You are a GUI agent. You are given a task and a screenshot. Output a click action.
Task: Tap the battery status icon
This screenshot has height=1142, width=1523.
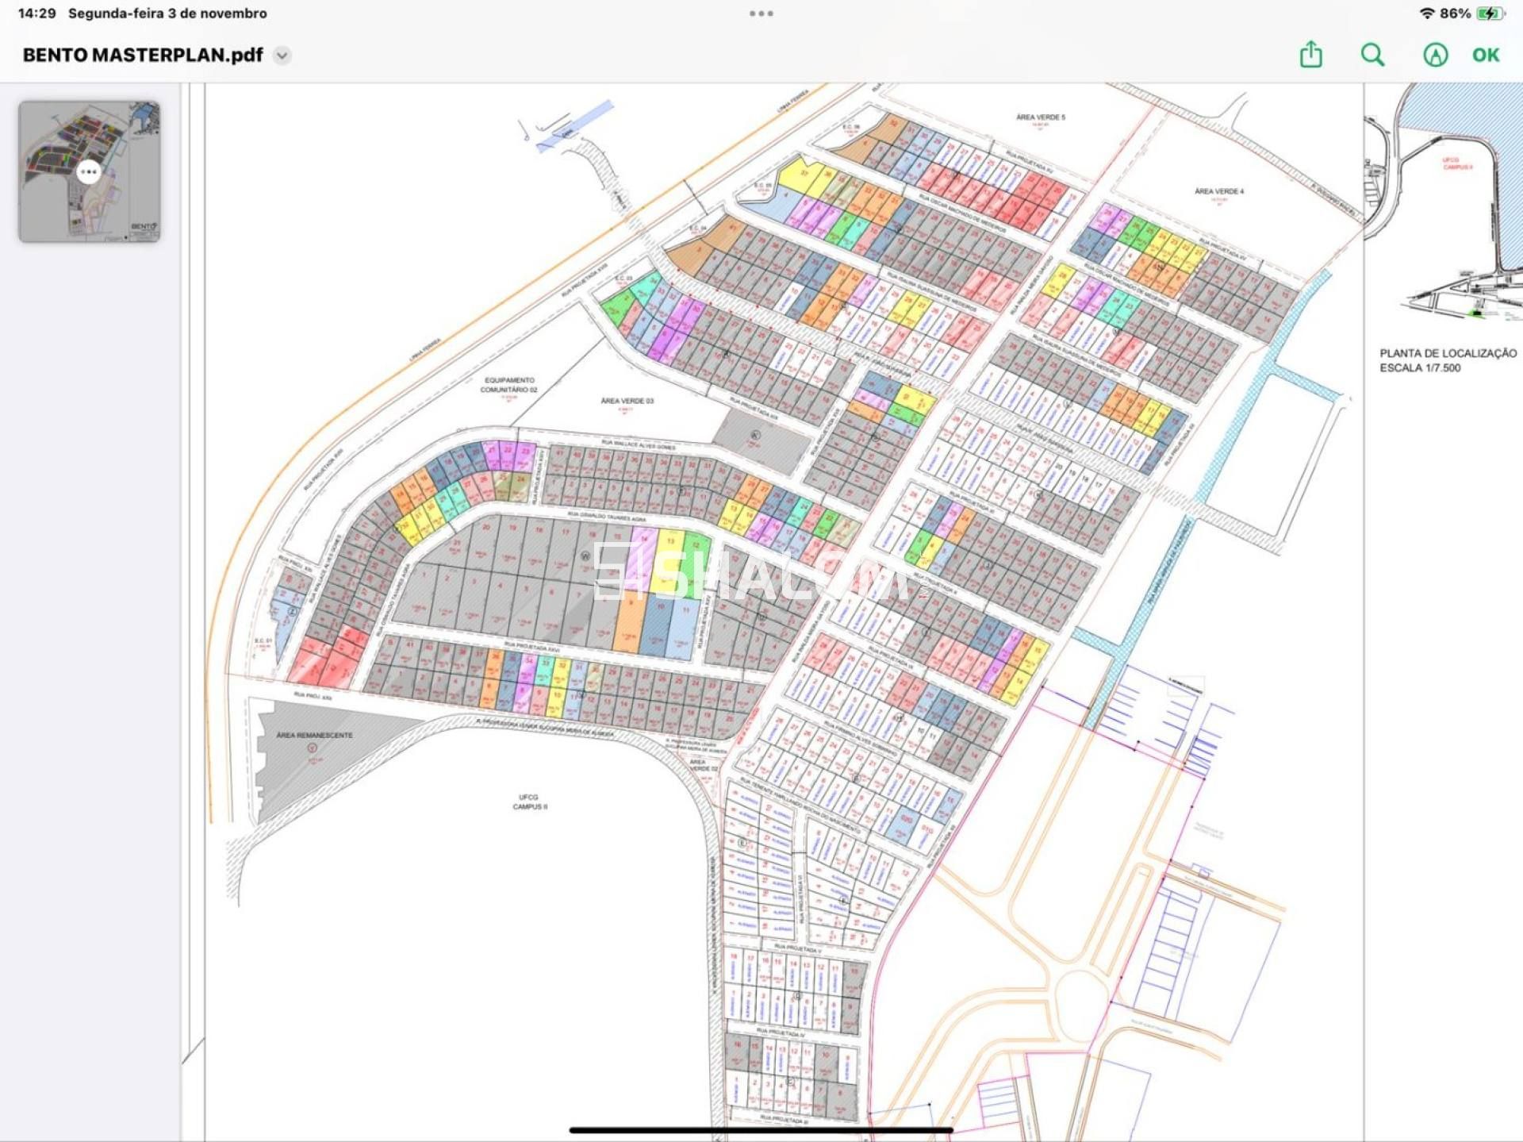[1490, 13]
